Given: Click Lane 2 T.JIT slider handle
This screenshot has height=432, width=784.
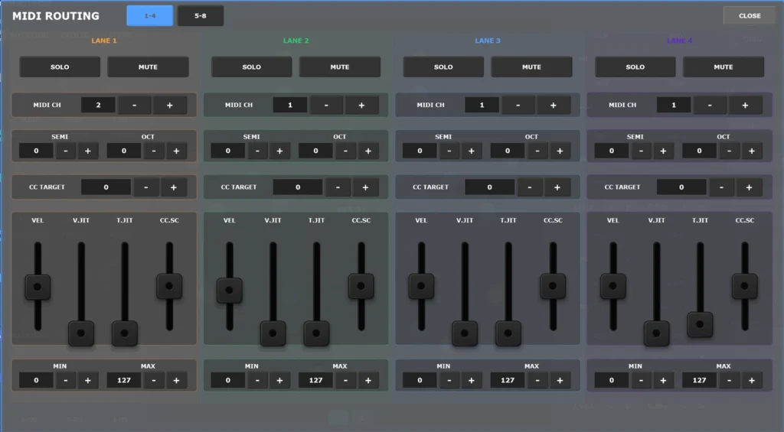Looking at the screenshot, I should coord(316,333).
